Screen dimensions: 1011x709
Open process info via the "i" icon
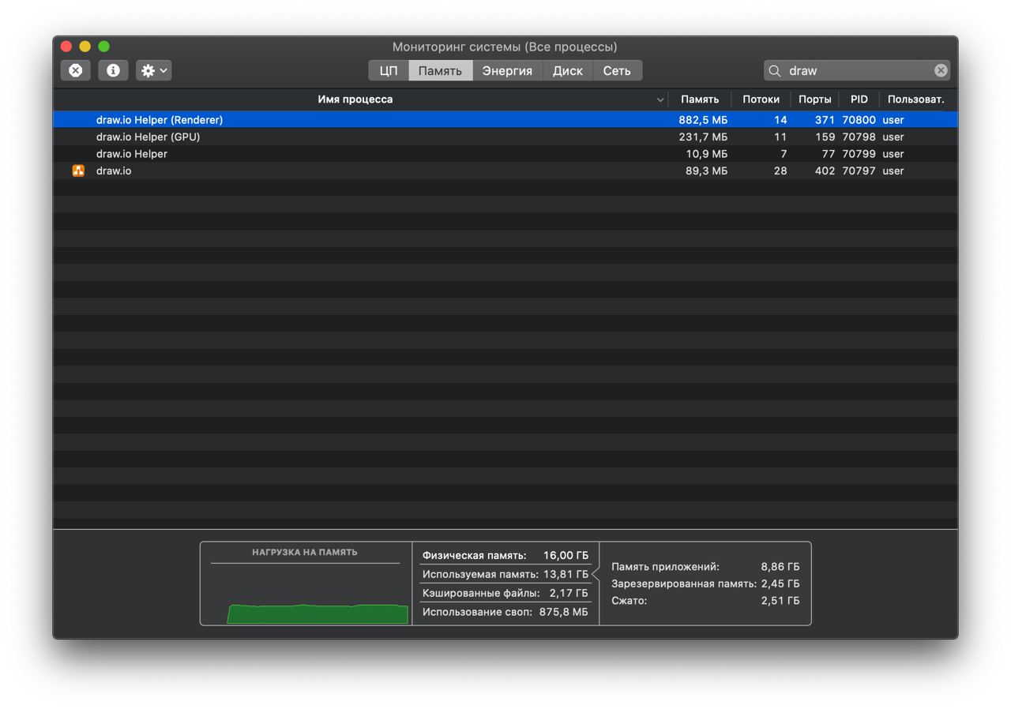tap(113, 70)
